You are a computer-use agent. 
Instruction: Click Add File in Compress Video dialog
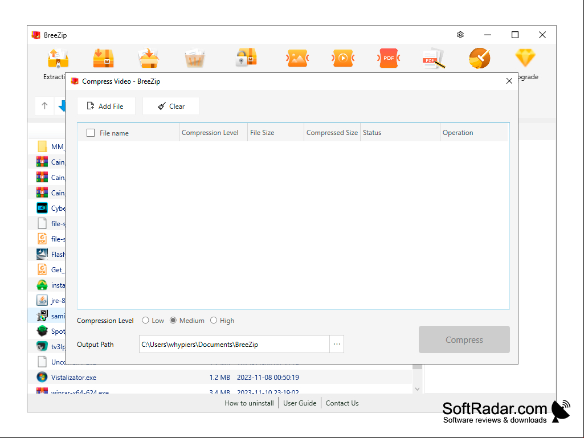(x=106, y=106)
